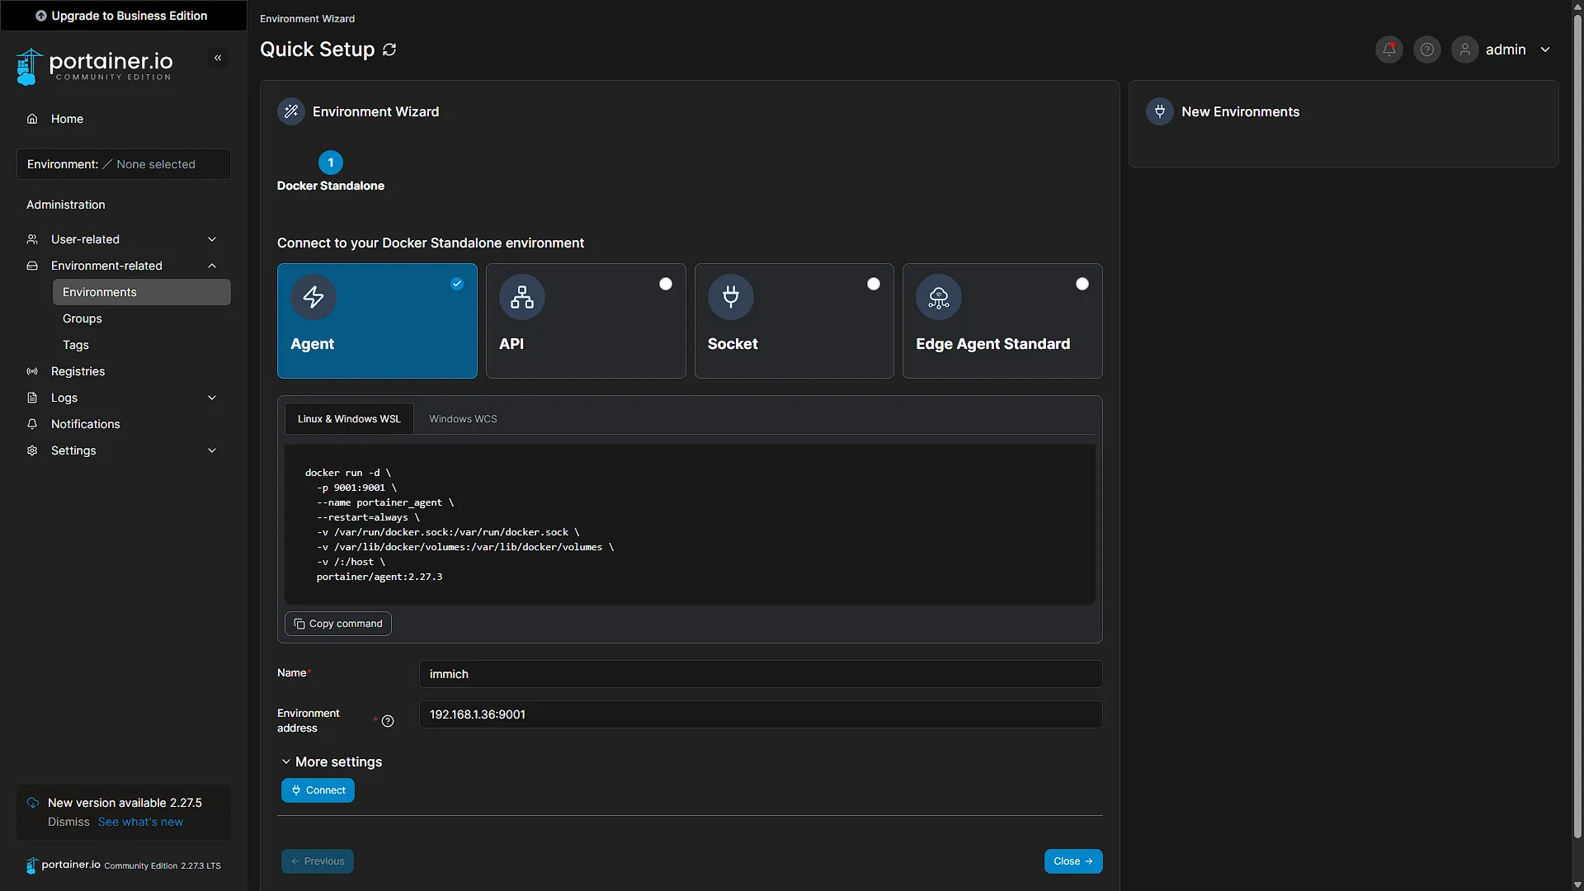
Task: Click the Registries broadcast icon
Action: point(32,371)
